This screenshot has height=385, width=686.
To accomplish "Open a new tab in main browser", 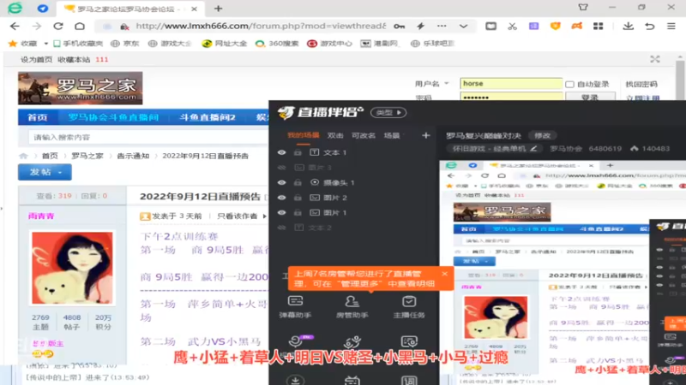I will pos(219,9).
